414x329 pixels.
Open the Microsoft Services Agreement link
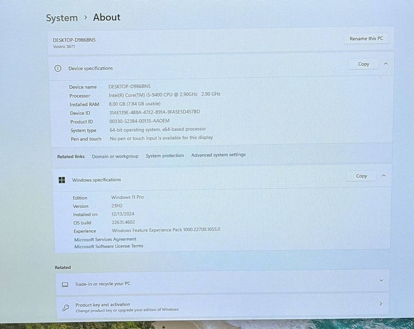(105, 239)
